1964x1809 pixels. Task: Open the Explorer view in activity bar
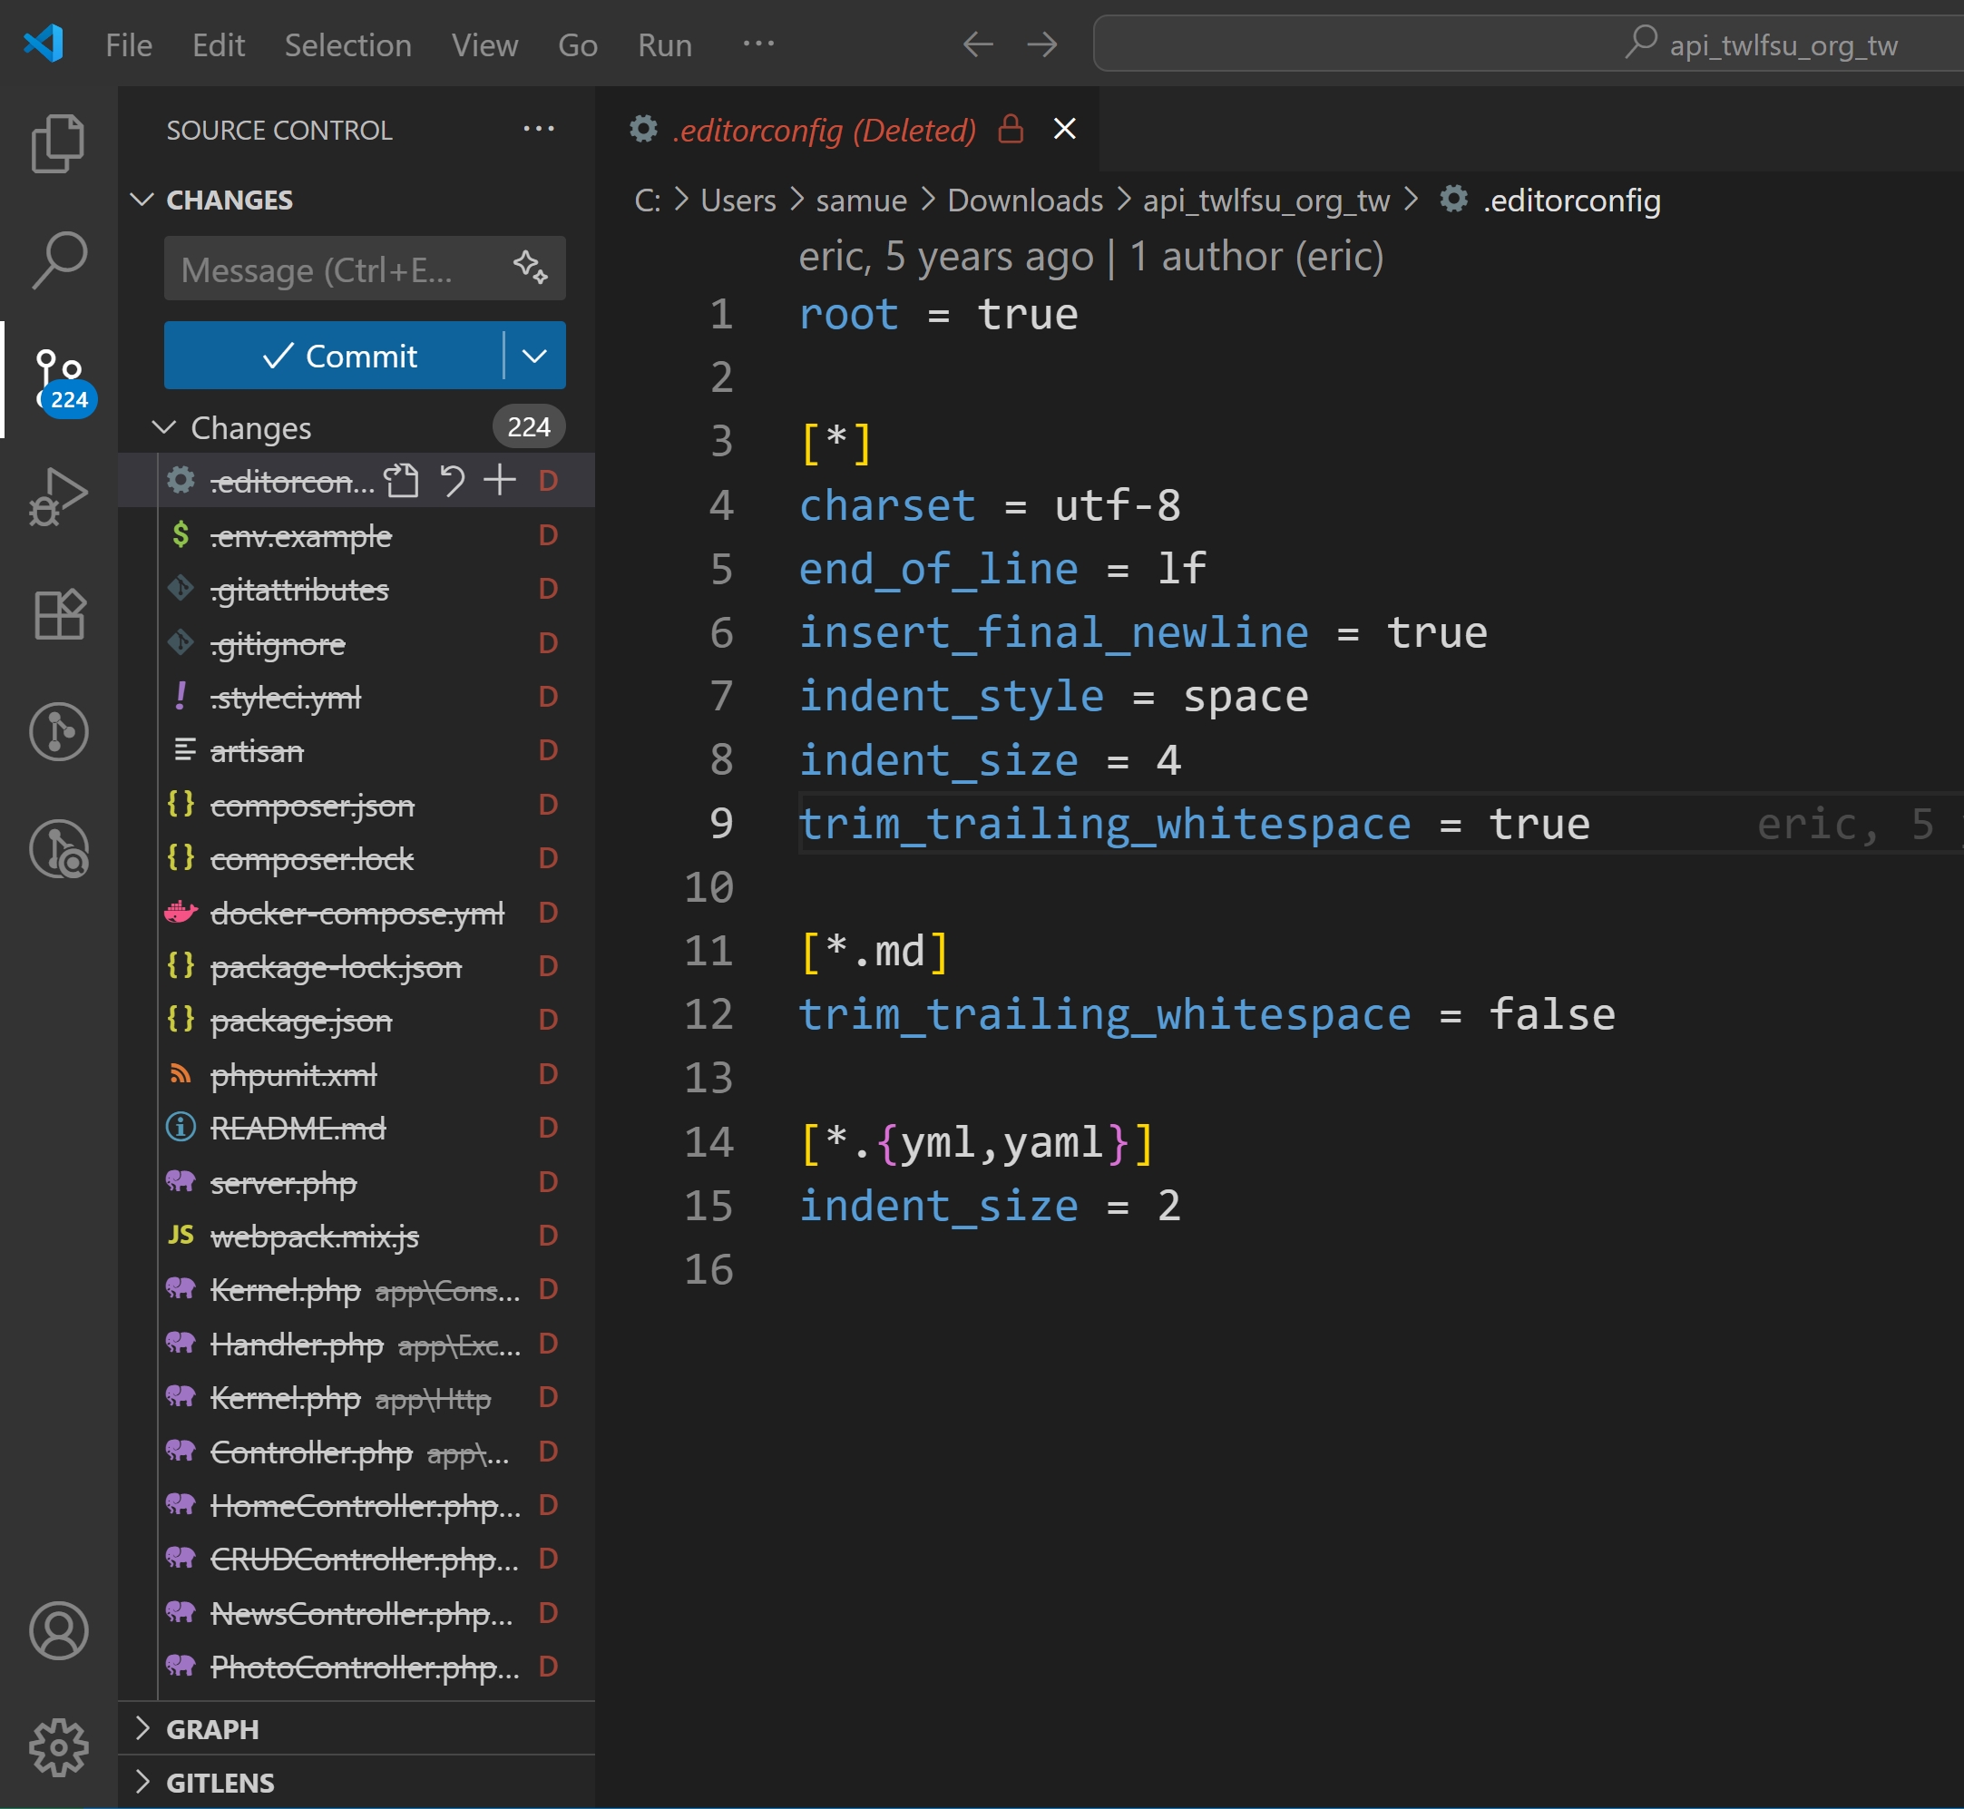59,143
